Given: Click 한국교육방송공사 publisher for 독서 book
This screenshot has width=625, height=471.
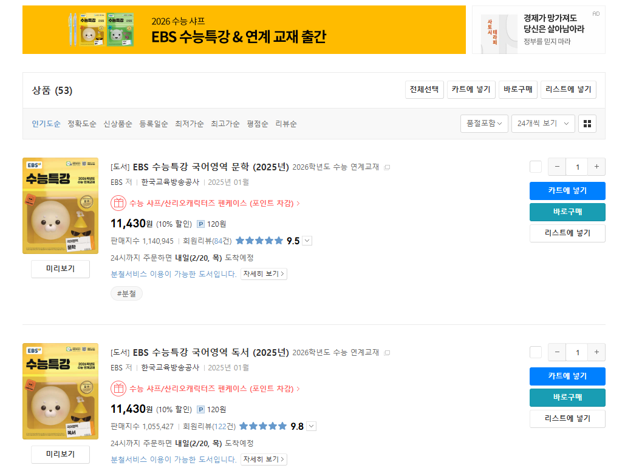Looking at the screenshot, I should click(x=170, y=367).
